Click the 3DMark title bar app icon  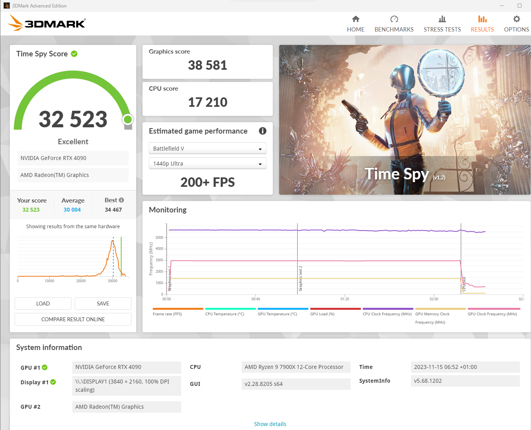6,6
